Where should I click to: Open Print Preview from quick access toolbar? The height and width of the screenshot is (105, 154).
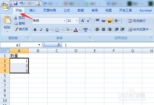point(38,3)
